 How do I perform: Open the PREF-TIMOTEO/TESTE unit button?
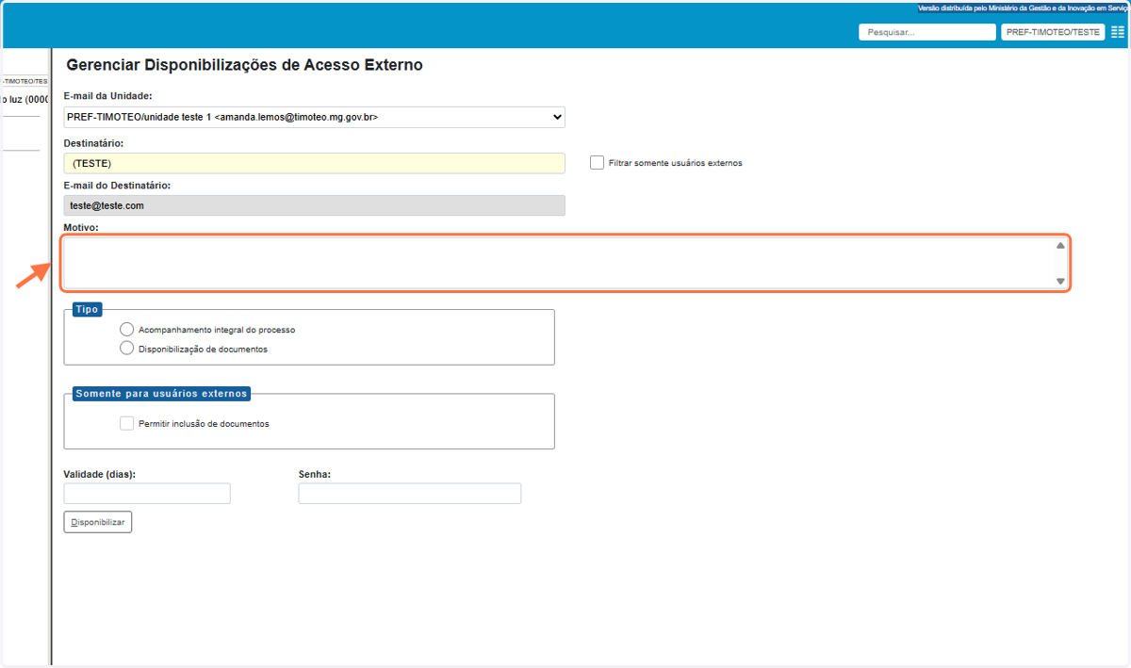tap(1053, 32)
